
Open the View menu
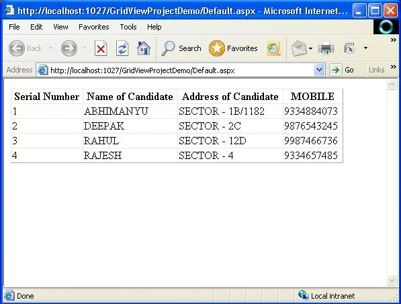tap(60, 27)
